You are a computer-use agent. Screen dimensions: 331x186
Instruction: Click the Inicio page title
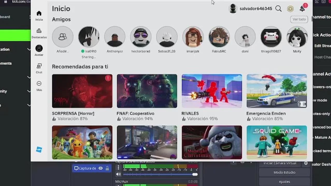[61, 9]
